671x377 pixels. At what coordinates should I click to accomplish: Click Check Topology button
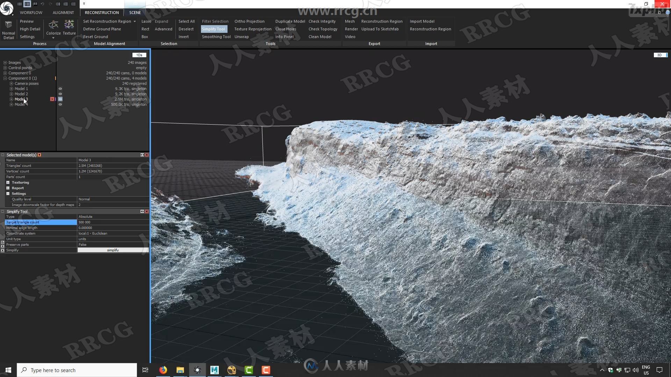pyautogui.click(x=323, y=29)
